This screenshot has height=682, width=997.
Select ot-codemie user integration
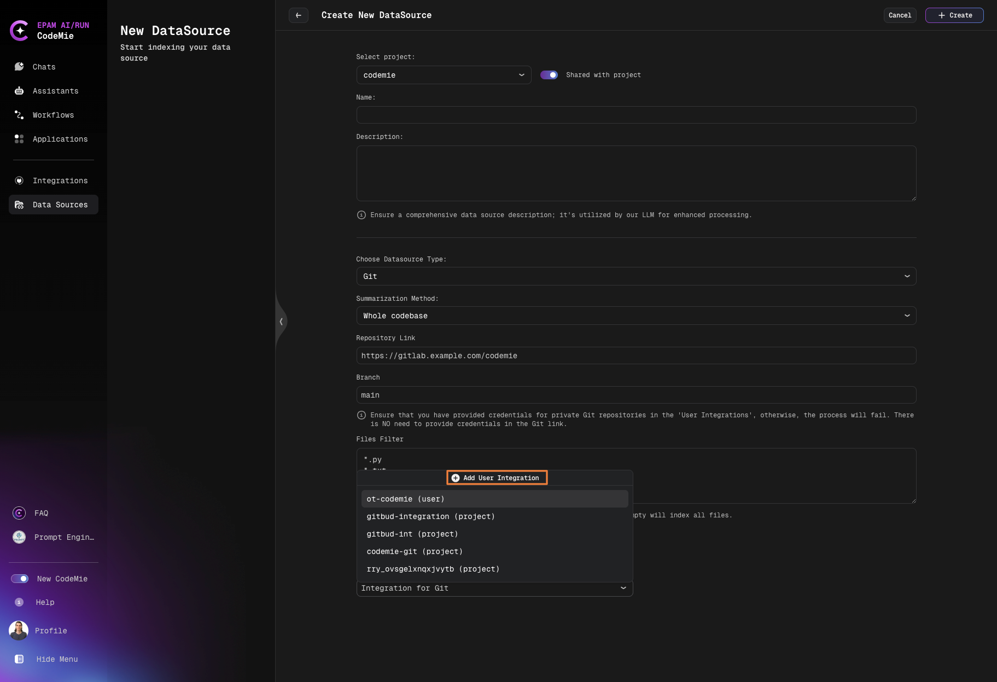[405, 499]
